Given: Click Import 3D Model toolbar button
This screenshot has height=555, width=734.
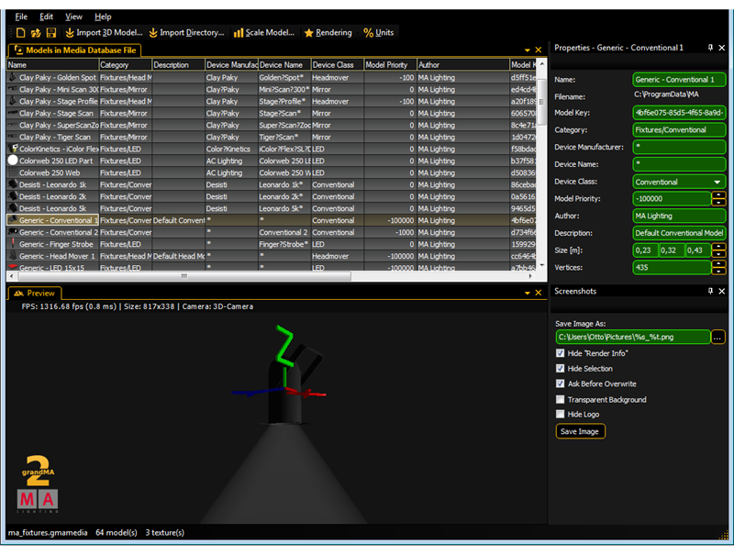Looking at the screenshot, I should (104, 33).
